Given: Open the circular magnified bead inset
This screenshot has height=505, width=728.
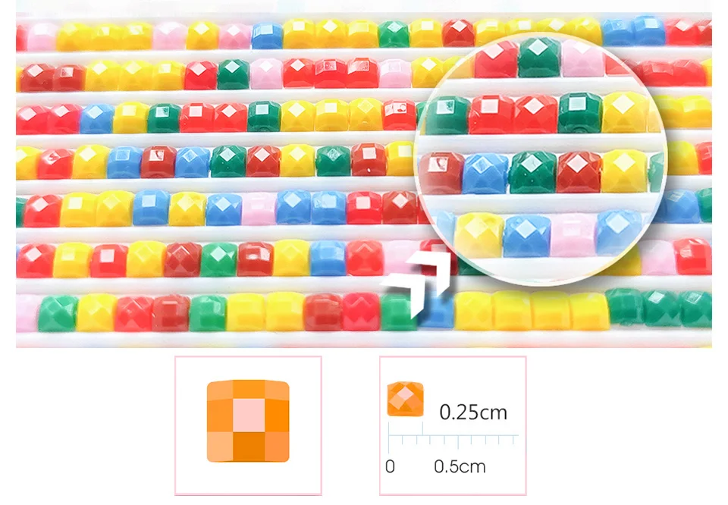Looking at the screenshot, I should pyautogui.click(x=541, y=158).
